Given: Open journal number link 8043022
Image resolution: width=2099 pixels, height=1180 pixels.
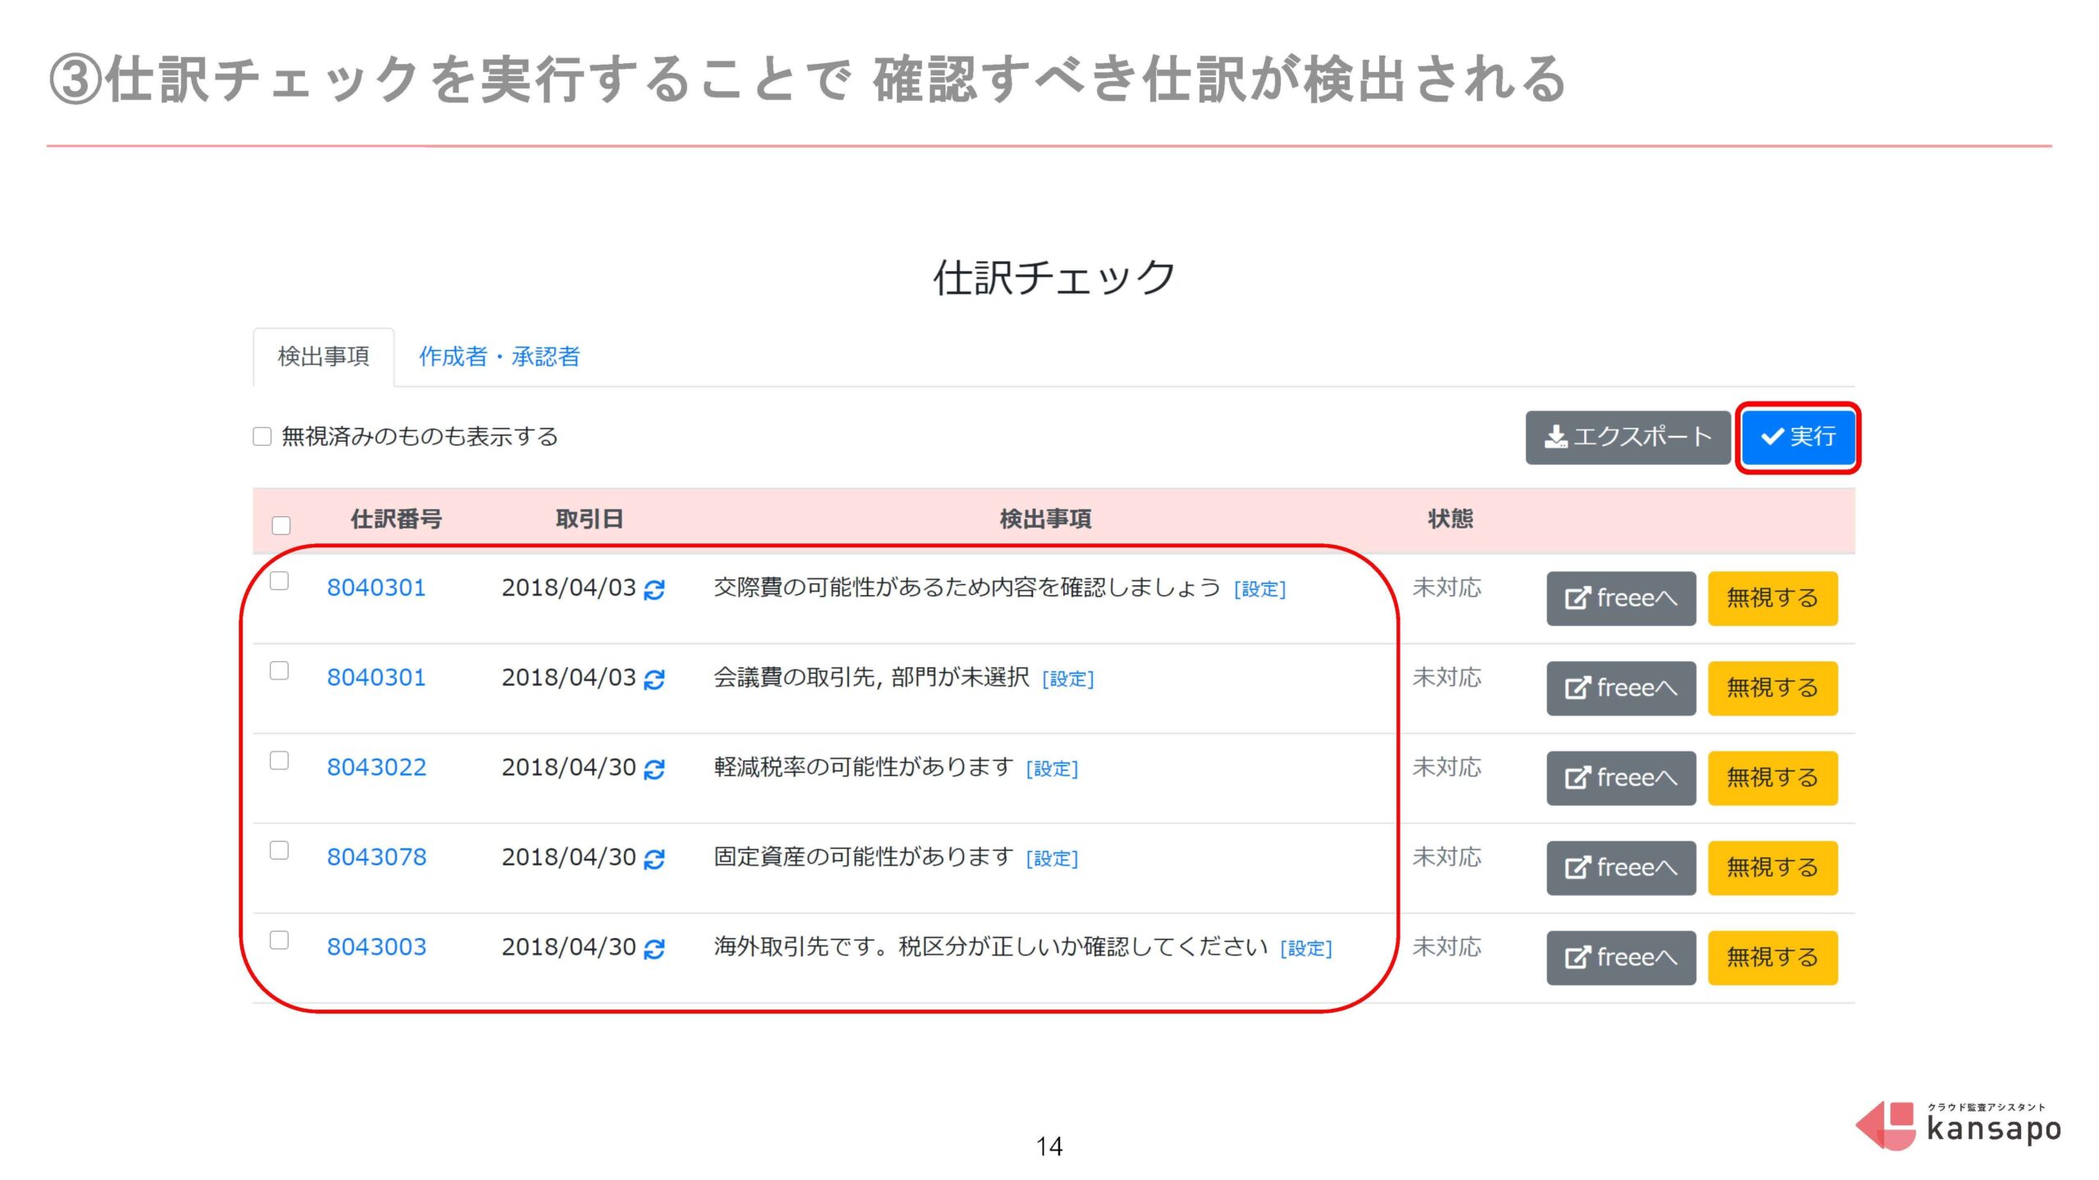Looking at the screenshot, I should (x=376, y=767).
